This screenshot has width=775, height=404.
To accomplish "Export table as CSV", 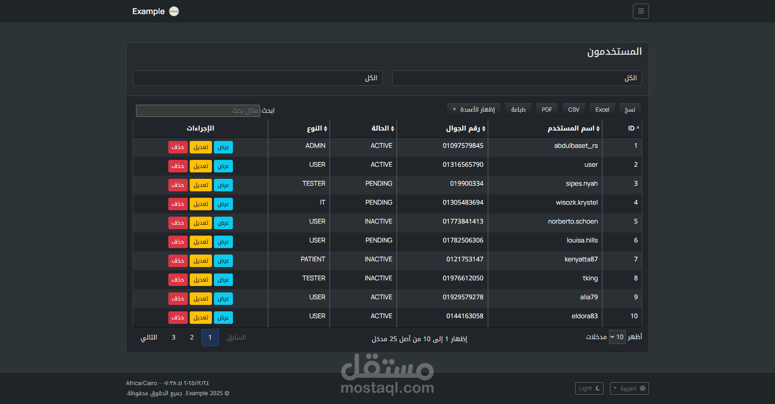I will pyautogui.click(x=574, y=110).
